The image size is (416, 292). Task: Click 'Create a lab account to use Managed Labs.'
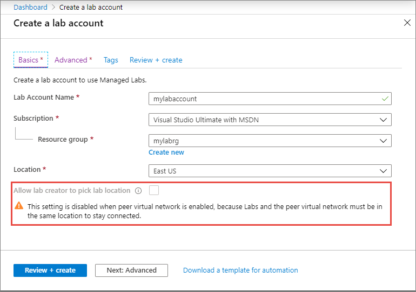click(x=80, y=80)
